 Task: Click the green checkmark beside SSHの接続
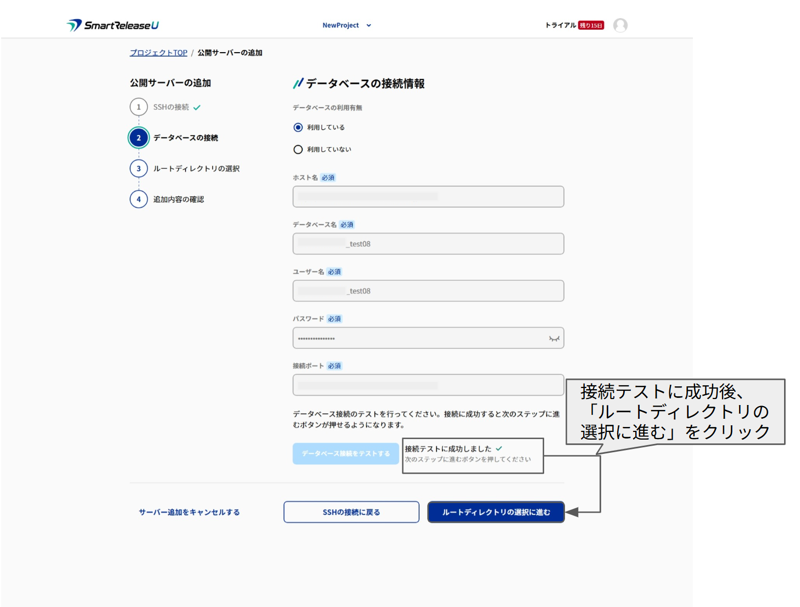coord(197,108)
